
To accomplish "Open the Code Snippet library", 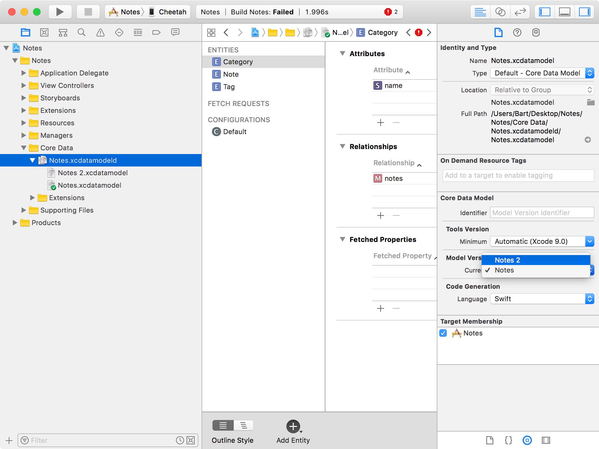I will click(508, 440).
